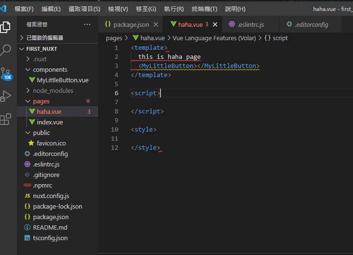Place cursor on editor line 9
The image size is (353, 255).
(192, 120)
